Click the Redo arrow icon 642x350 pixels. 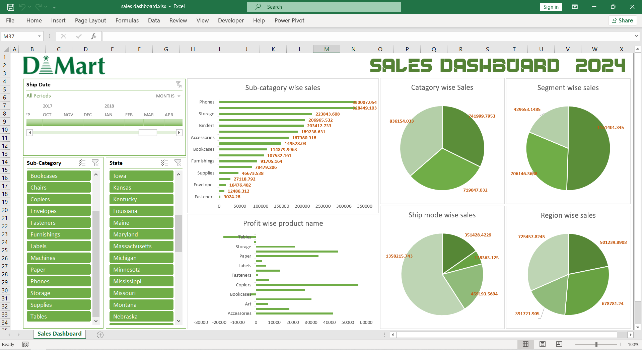click(39, 7)
